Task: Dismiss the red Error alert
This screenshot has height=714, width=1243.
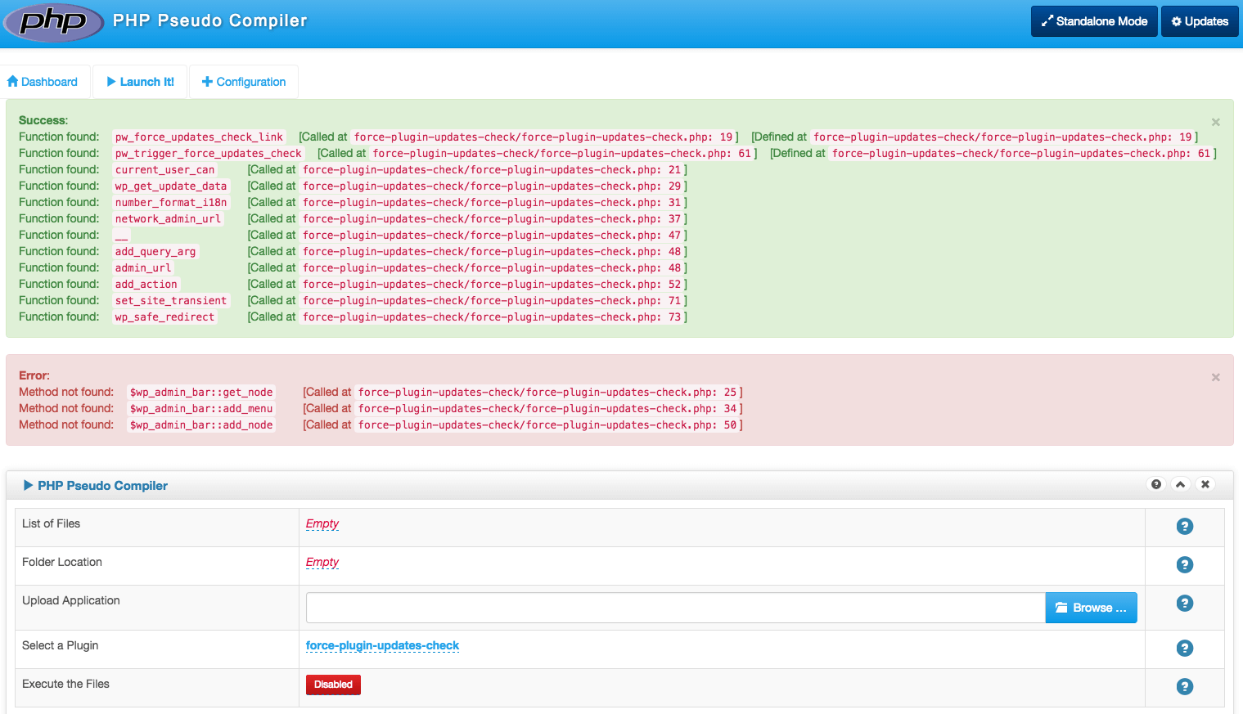Action: pyautogui.click(x=1216, y=377)
